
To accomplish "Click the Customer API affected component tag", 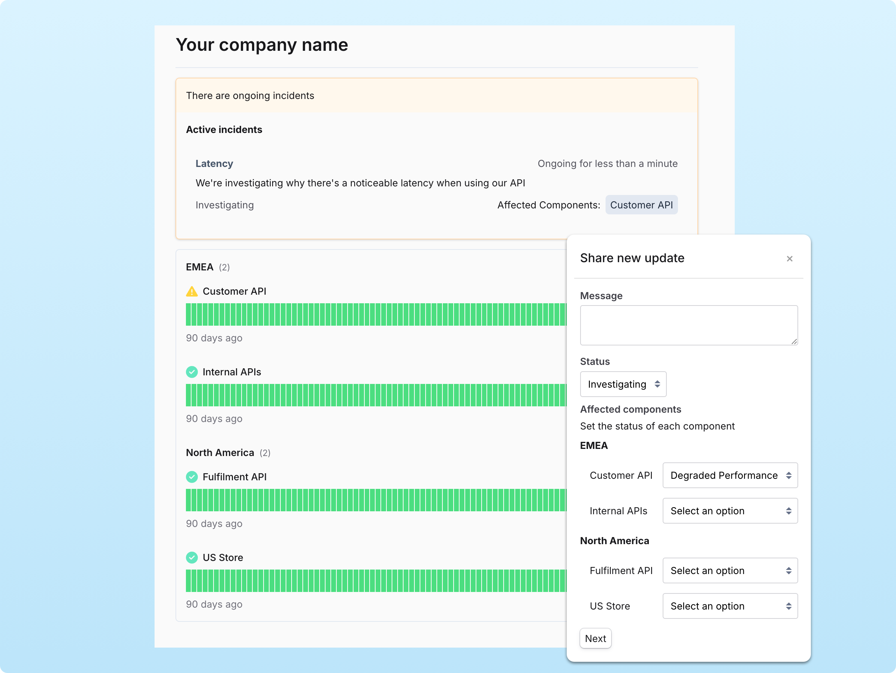I will (x=641, y=205).
